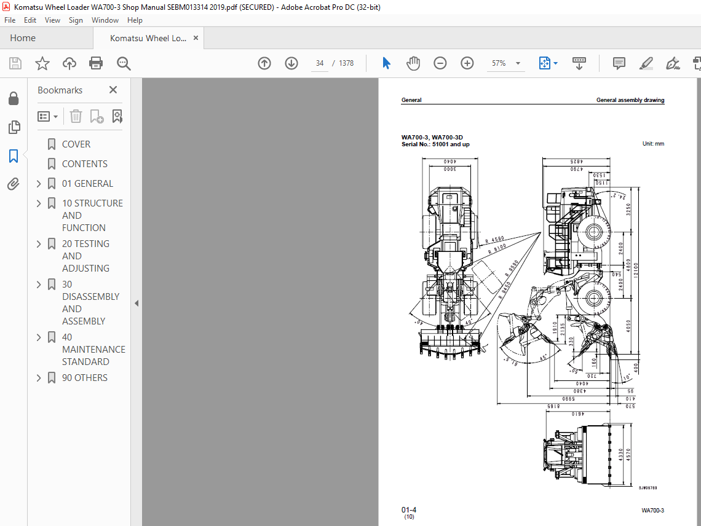The width and height of the screenshot is (701, 526).
Task: Find current bookmark icon
Action: [117, 117]
